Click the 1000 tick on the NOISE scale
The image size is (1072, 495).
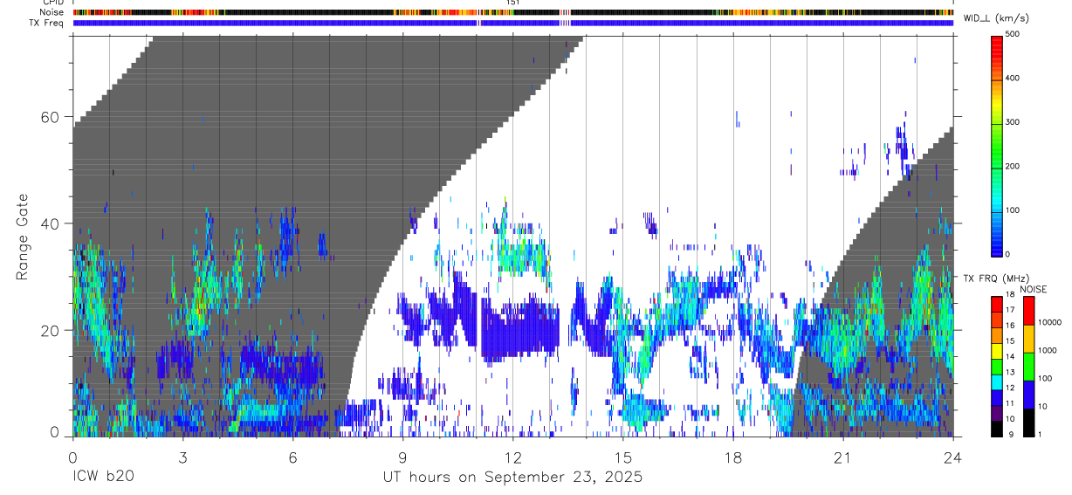pyautogui.click(x=1048, y=350)
